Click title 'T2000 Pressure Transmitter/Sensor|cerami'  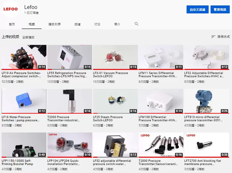158,162
